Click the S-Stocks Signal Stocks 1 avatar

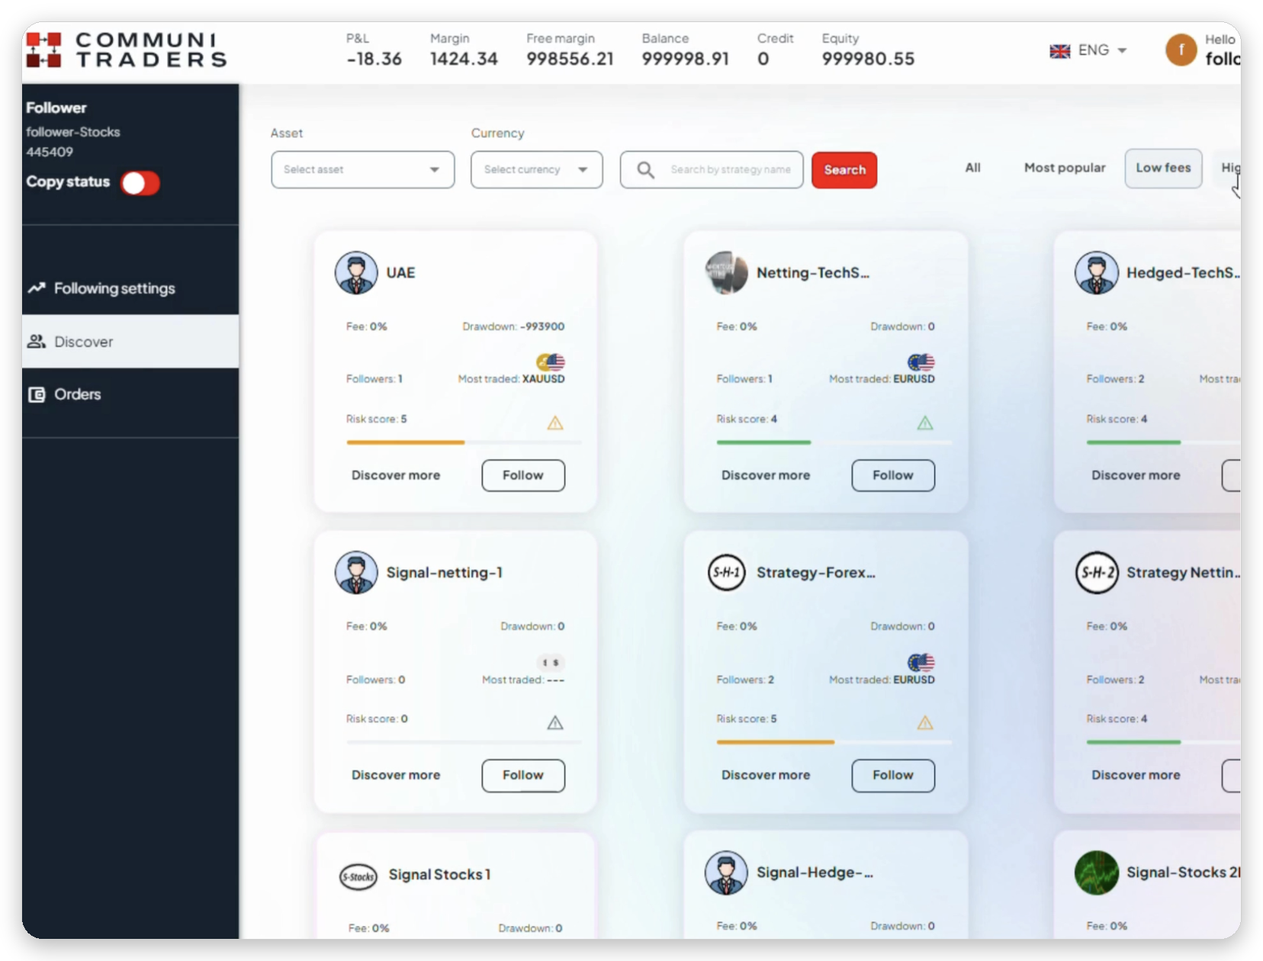pyautogui.click(x=358, y=876)
